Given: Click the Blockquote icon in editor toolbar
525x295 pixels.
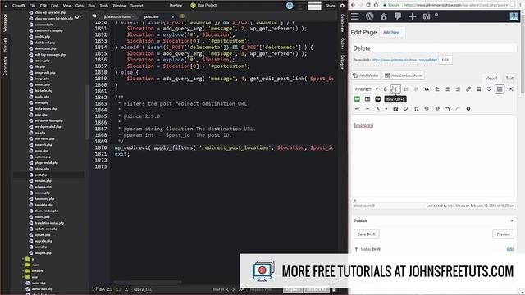Looking at the screenshot, I should point(427,89).
